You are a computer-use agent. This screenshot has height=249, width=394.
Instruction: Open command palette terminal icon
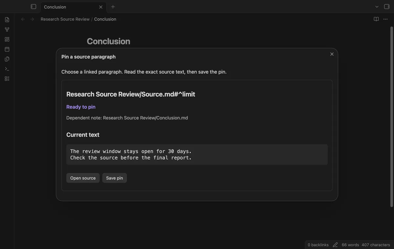pyautogui.click(x=7, y=69)
